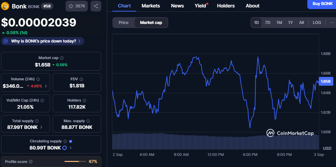The image size is (336, 167).
Task: Click the Holders info icon
Action: [x=84, y=101]
